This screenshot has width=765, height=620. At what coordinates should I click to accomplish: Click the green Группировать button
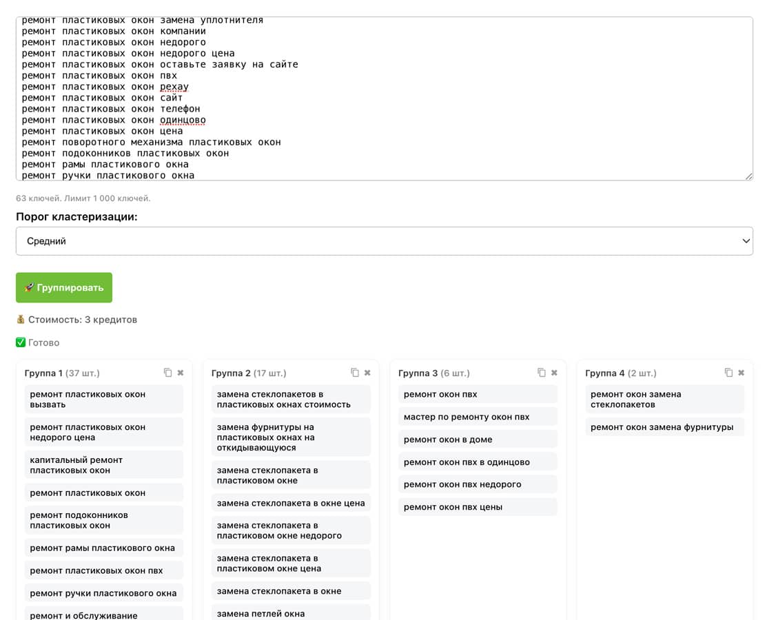click(x=64, y=287)
